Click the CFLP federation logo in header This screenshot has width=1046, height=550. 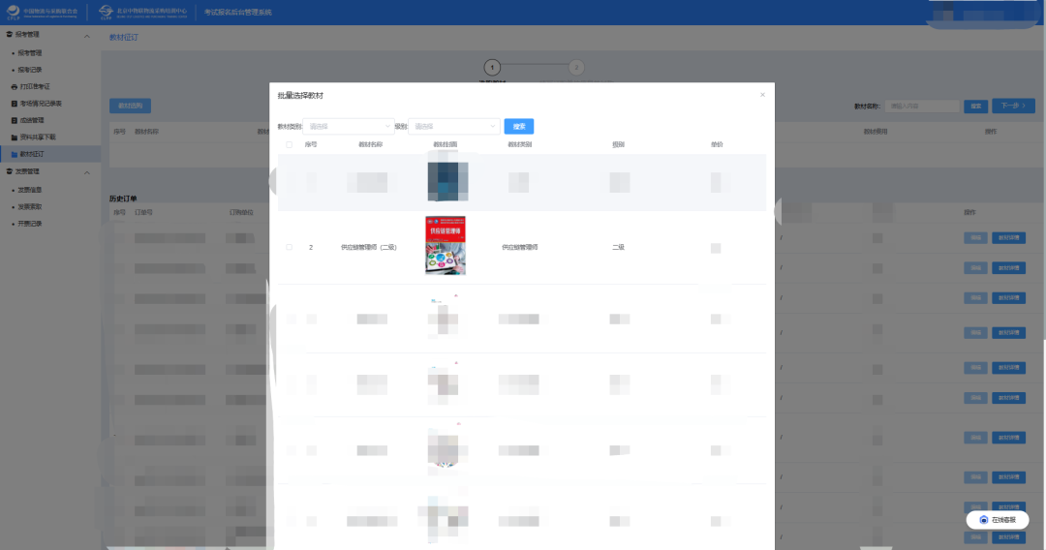[x=42, y=12]
